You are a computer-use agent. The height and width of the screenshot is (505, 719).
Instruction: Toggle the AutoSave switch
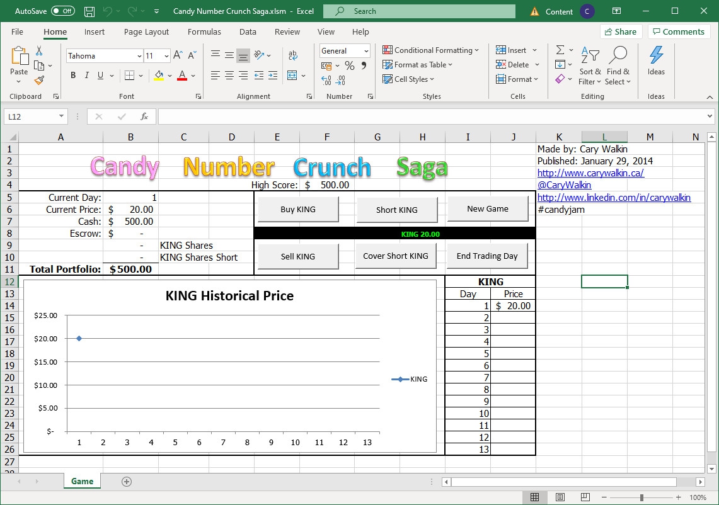pyautogui.click(x=62, y=11)
